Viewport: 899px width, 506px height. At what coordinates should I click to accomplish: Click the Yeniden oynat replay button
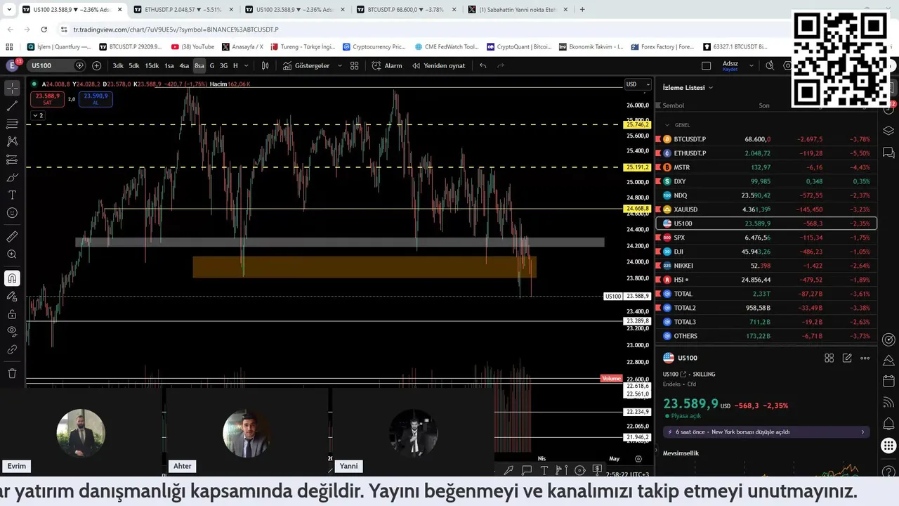coord(439,65)
